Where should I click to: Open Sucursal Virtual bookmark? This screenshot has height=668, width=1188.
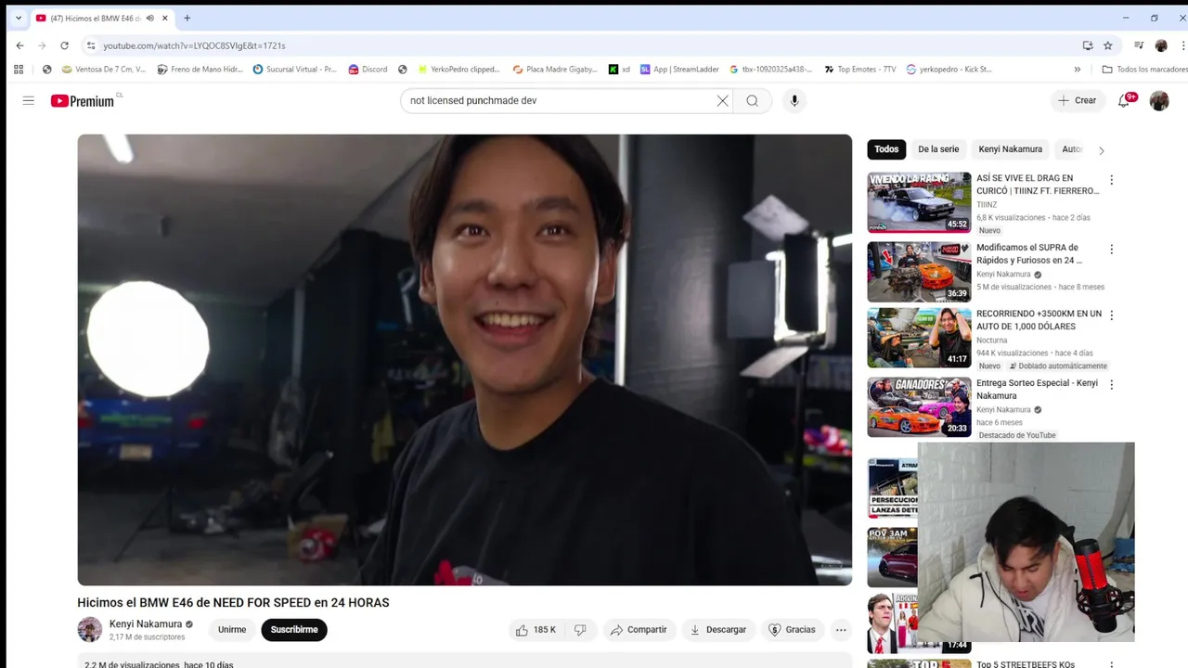click(295, 69)
